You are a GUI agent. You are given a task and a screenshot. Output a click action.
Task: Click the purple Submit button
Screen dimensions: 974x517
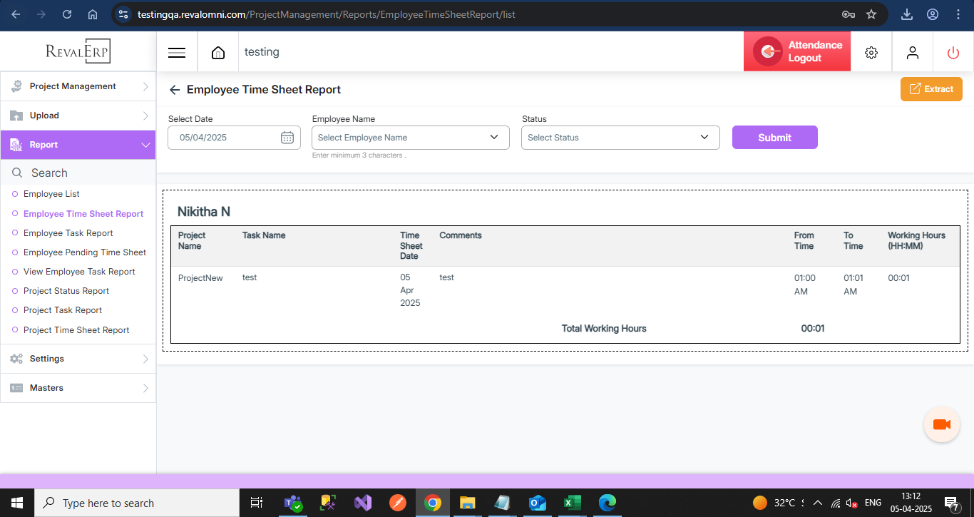tap(774, 138)
